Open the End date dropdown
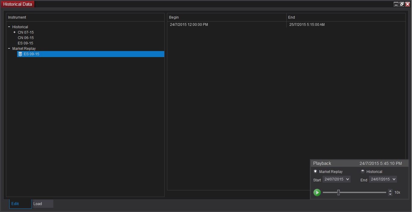The width and height of the screenshot is (413, 212). coord(383,179)
